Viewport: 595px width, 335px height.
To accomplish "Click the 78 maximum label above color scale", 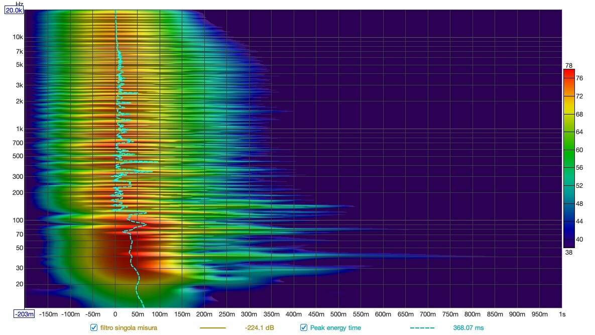I will [x=568, y=66].
